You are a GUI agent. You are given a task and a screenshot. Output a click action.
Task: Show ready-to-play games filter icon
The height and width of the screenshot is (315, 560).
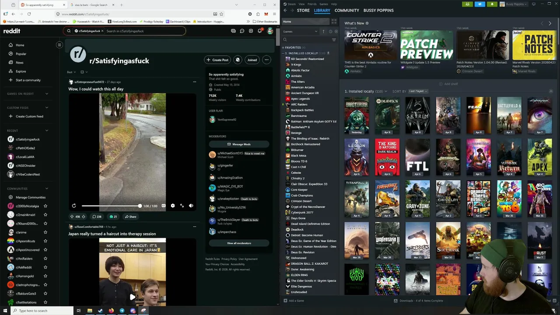pyautogui.click(x=336, y=31)
